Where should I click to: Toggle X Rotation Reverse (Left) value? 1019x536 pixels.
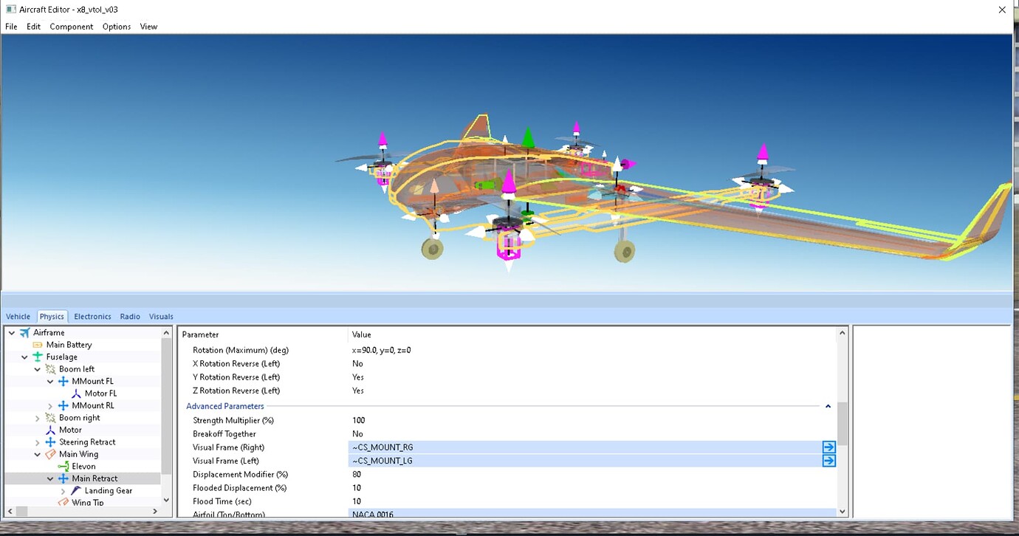pos(357,363)
